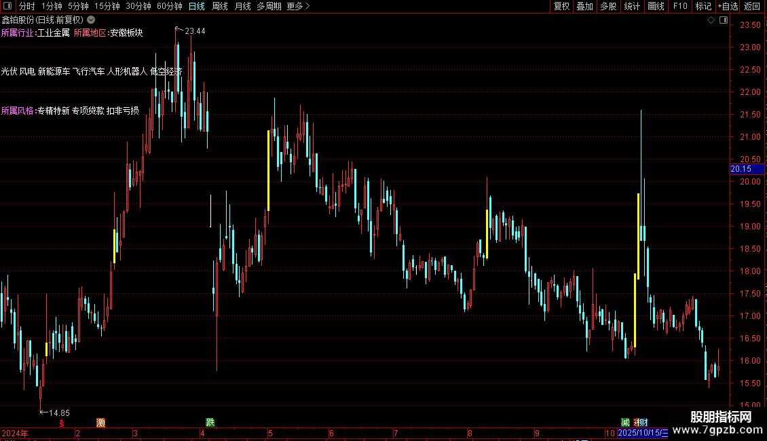The width and height of the screenshot is (767, 441).
Task: Click the red $ event marker on timeline
Action: pos(62,423)
